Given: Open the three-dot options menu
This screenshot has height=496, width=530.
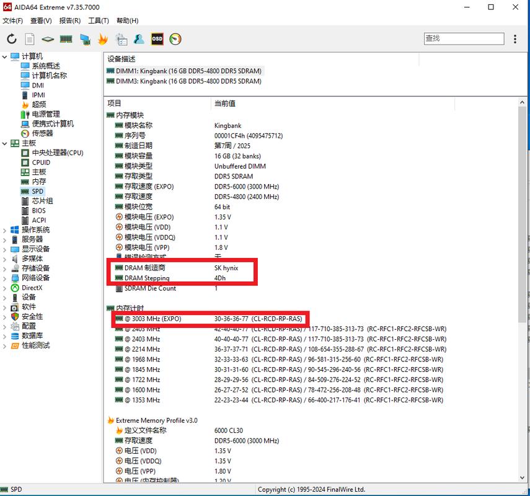Looking at the screenshot, I should click(x=515, y=39).
